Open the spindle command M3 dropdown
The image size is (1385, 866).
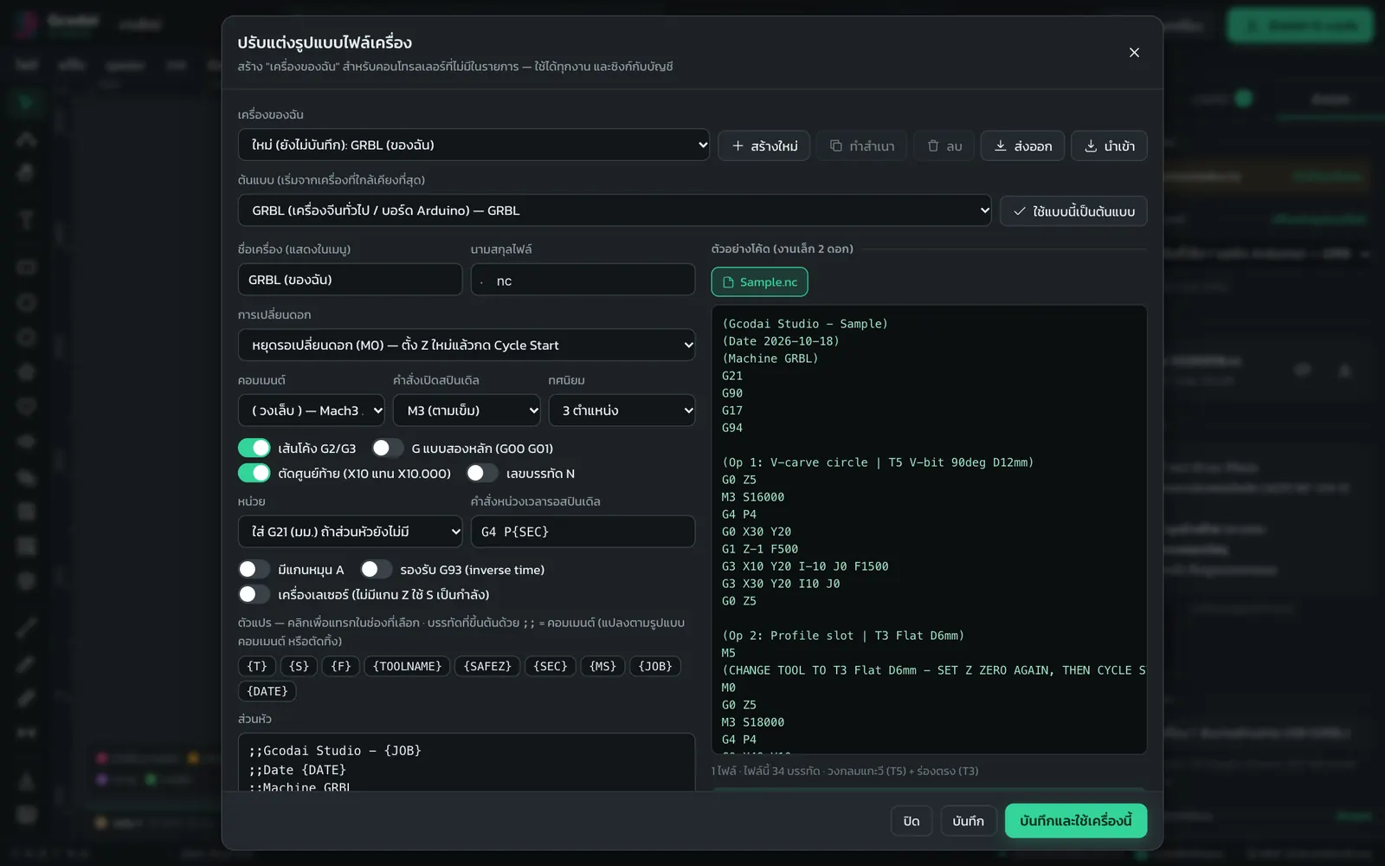tap(467, 410)
